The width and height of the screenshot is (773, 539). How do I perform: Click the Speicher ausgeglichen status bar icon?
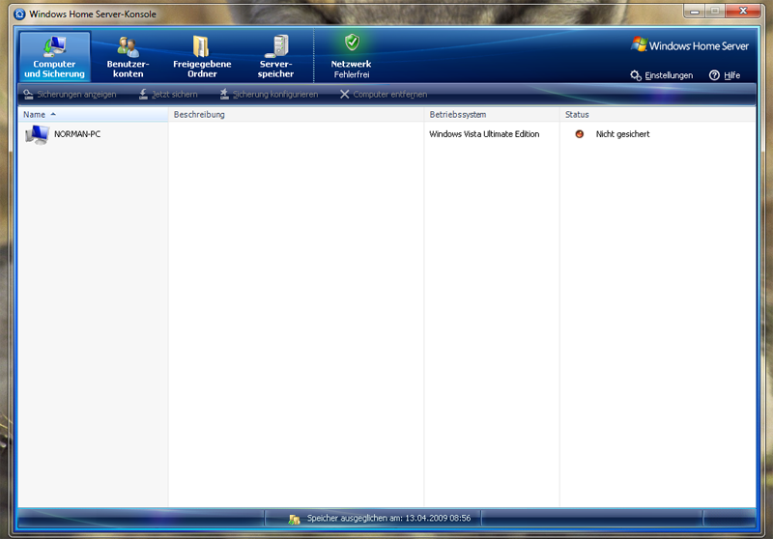click(294, 519)
